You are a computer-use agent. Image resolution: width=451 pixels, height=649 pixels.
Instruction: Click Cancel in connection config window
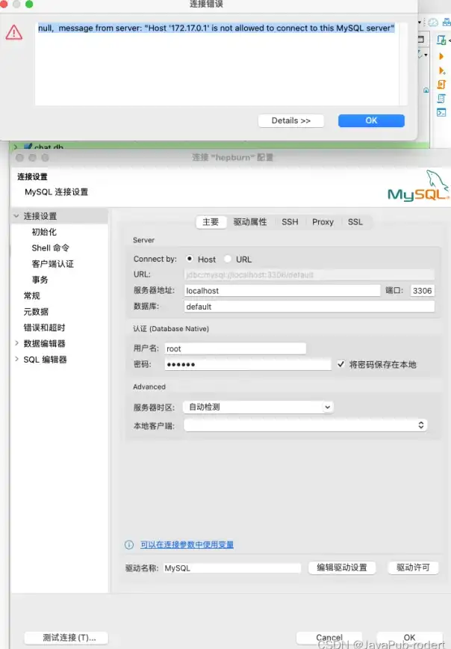(x=329, y=638)
